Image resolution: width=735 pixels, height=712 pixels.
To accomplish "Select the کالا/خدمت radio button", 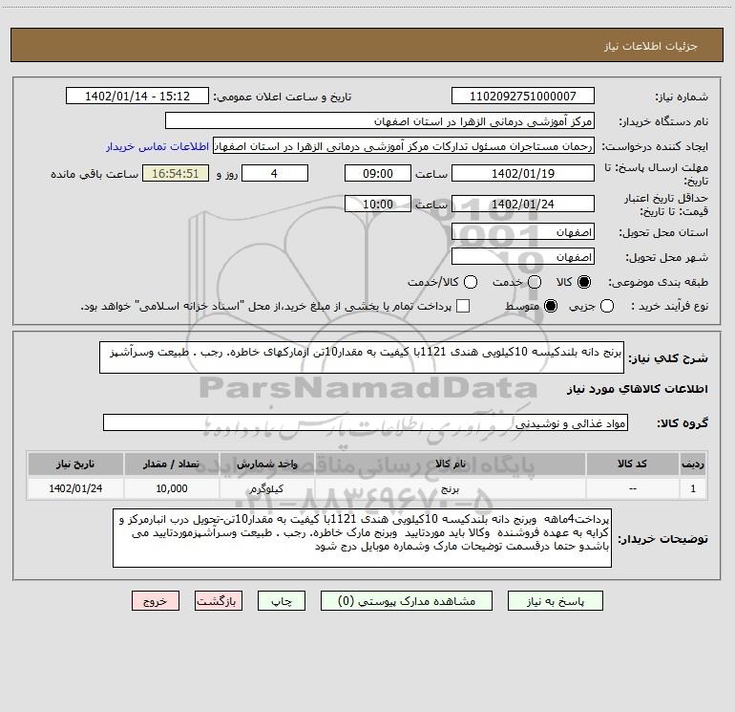I will (x=471, y=282).
